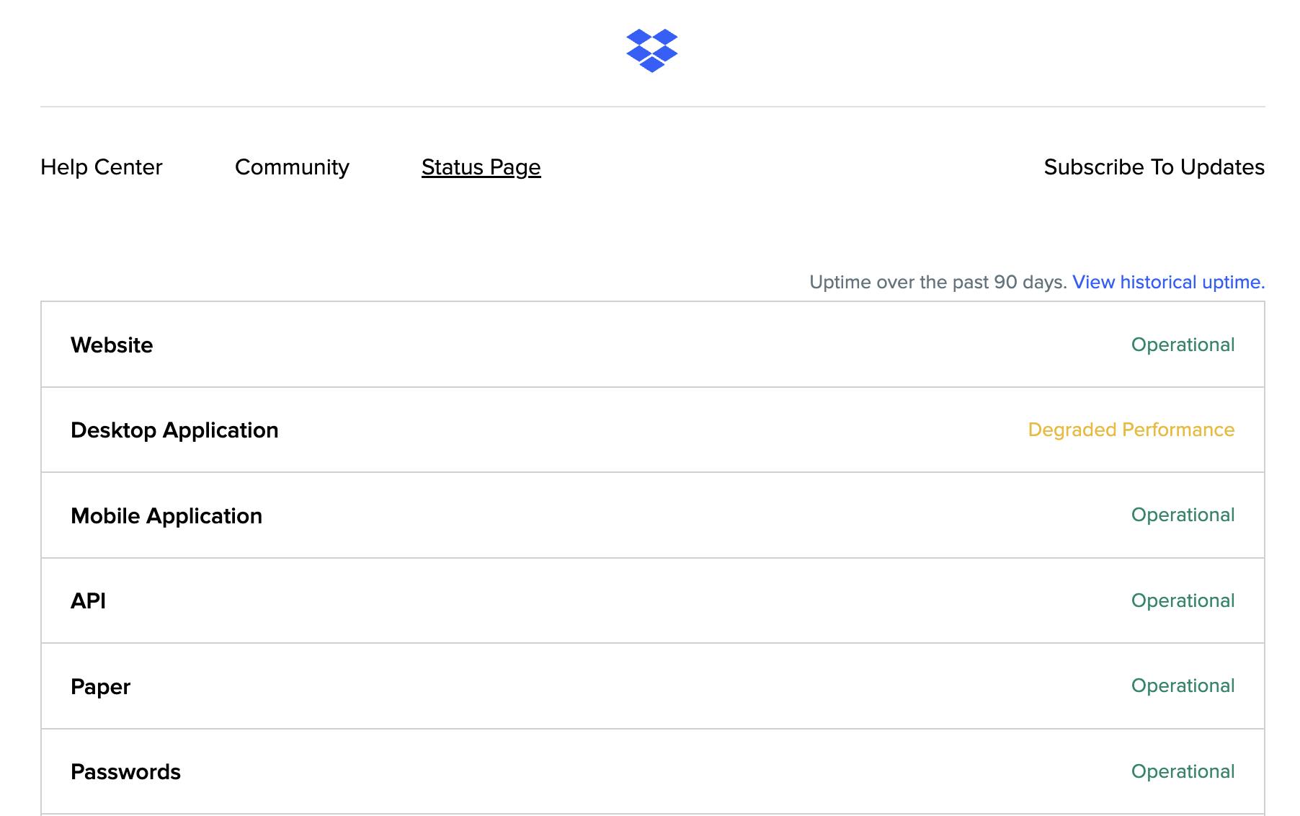1300x816 pixels.
Task: Select the Status Page nav item
Action: (x=481, y=167)
